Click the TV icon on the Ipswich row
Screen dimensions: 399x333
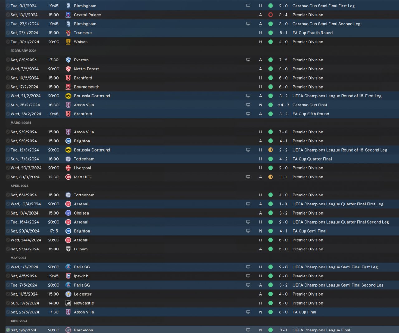coord(248,276)
